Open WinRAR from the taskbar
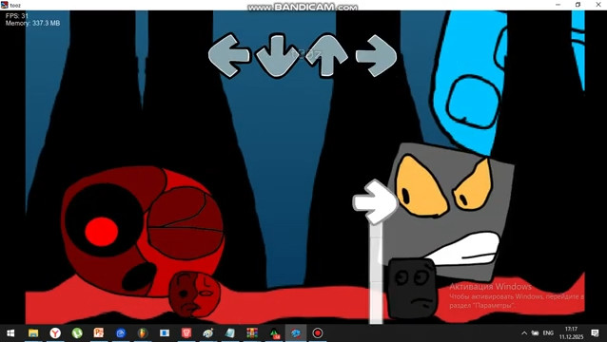This screenshot has width=607, height=342. (252, 332)
